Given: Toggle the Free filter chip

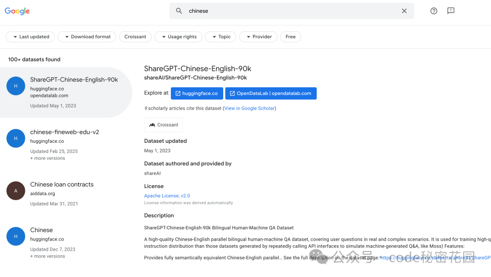Looking at the screenshot, I should tap(291, 37).
